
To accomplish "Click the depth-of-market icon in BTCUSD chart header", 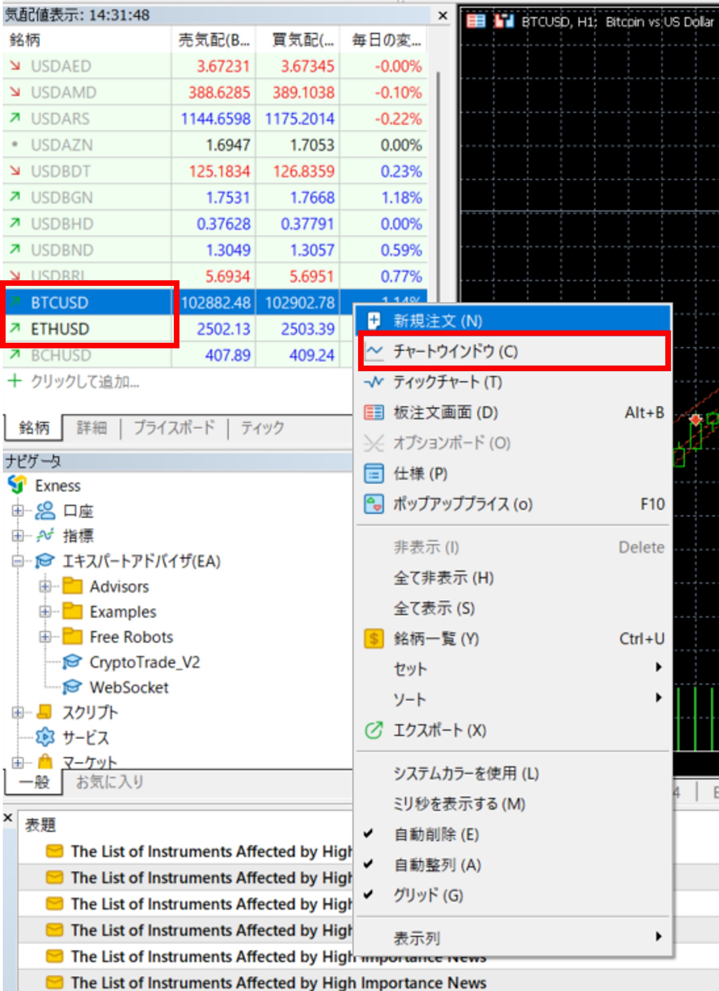I will [x=475, y=21].
